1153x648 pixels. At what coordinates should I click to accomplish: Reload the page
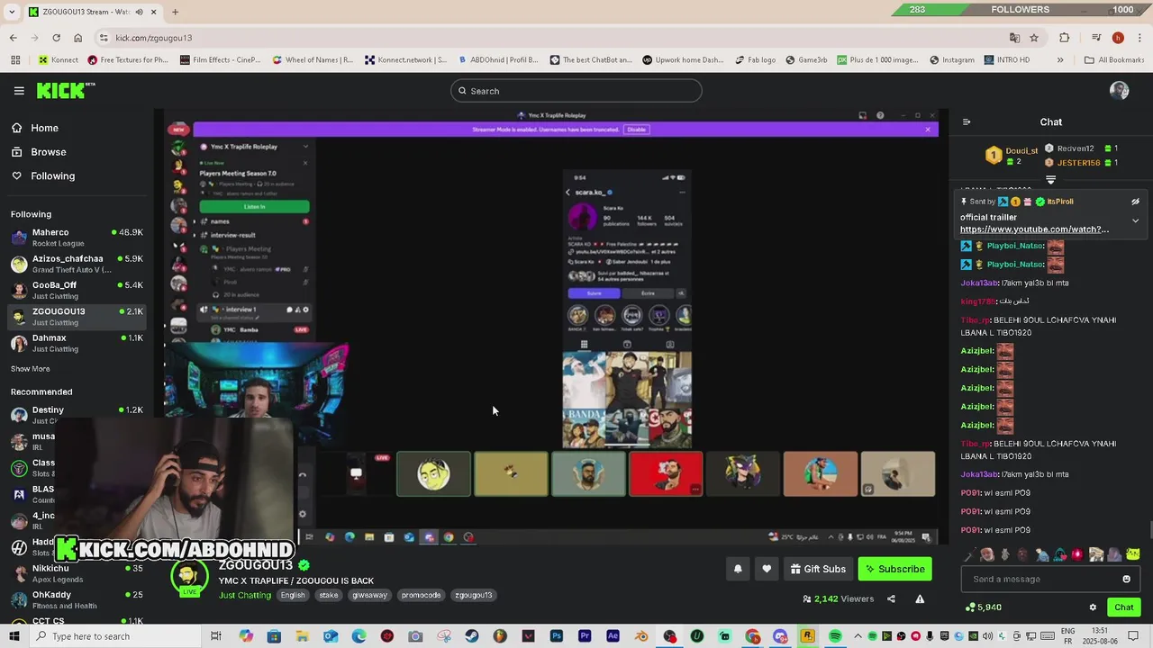point(56,38)
